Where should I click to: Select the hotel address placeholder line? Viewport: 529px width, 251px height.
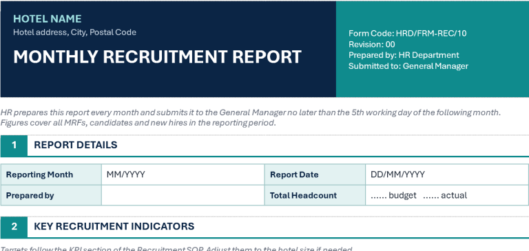(74, 32)
